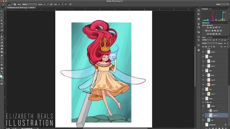
Task: Add a Levels adjustment
Action: (x=211, y=28)
